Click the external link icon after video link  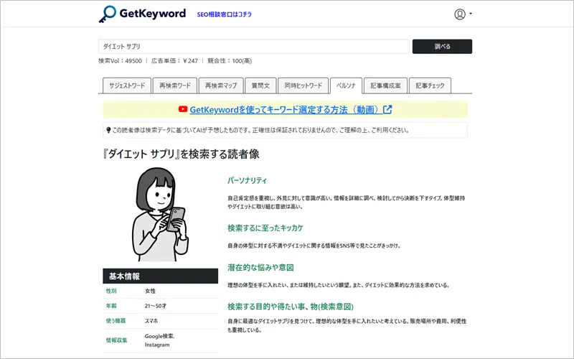(x=388, y=110)
